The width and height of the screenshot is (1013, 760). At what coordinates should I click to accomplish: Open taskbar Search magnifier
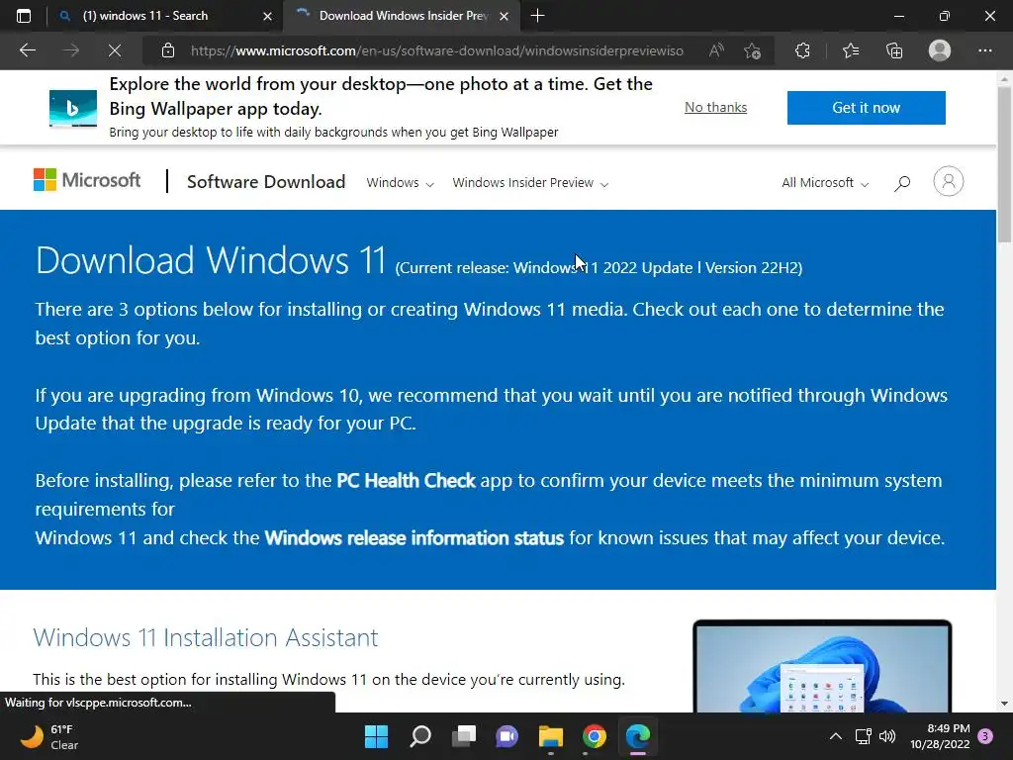419,736
